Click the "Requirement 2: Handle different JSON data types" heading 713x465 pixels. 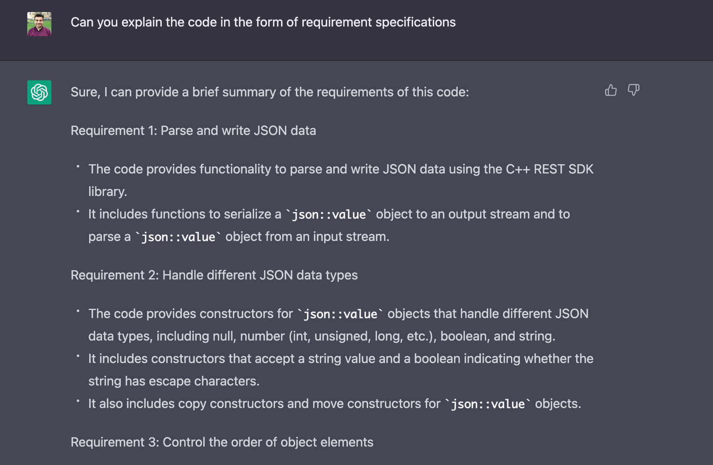tap(214, 275)
